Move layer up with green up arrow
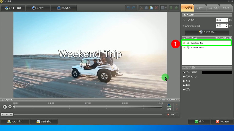 (176, 8)
